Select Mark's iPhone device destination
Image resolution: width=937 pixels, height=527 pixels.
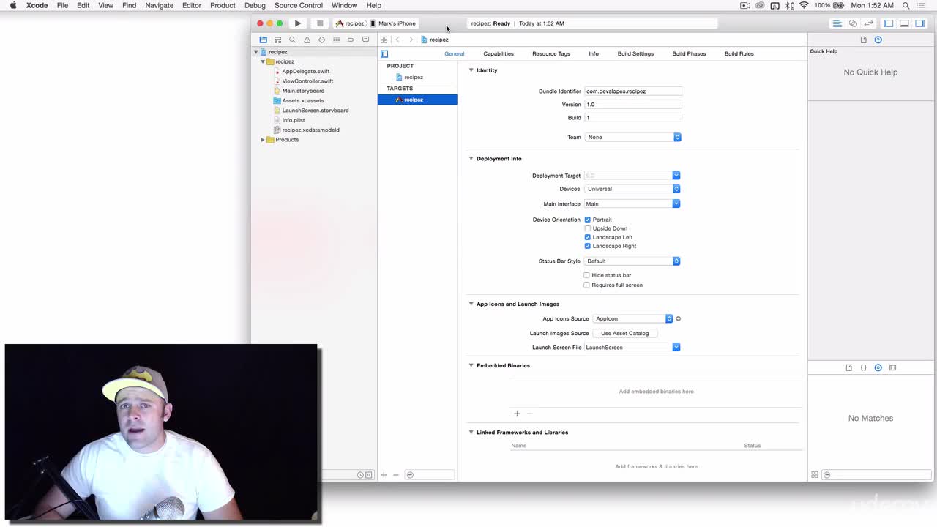coord(393,23)
